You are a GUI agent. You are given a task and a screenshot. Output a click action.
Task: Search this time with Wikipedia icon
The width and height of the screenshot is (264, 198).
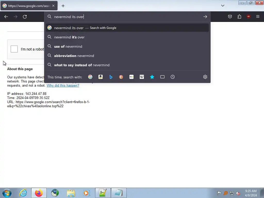142,77
